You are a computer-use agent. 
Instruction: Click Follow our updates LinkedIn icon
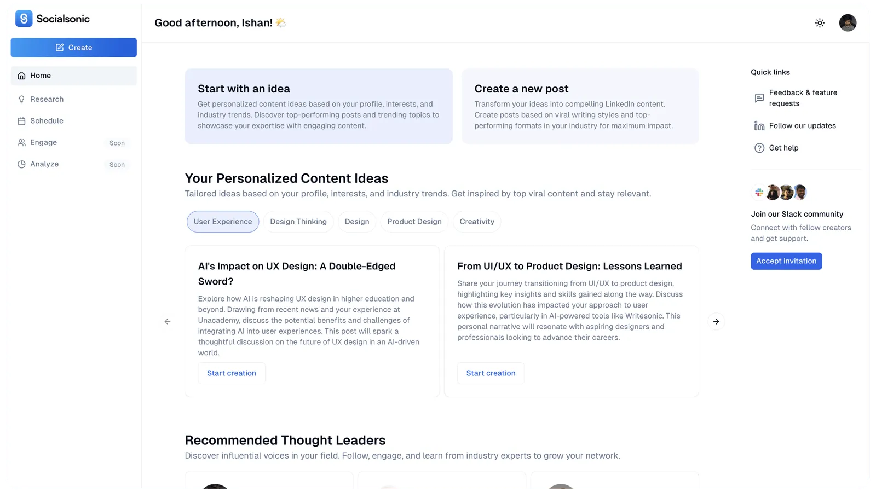pos(759,126)
